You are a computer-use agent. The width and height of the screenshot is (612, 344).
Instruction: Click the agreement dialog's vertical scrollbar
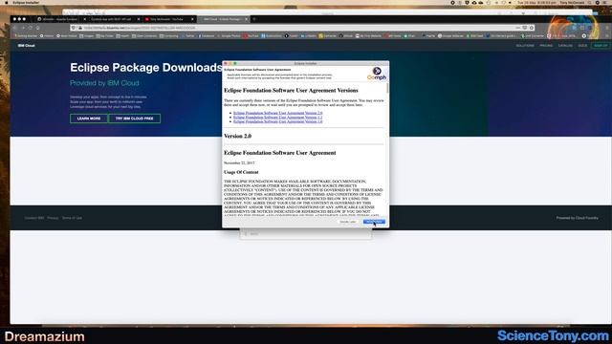[387, 87]
